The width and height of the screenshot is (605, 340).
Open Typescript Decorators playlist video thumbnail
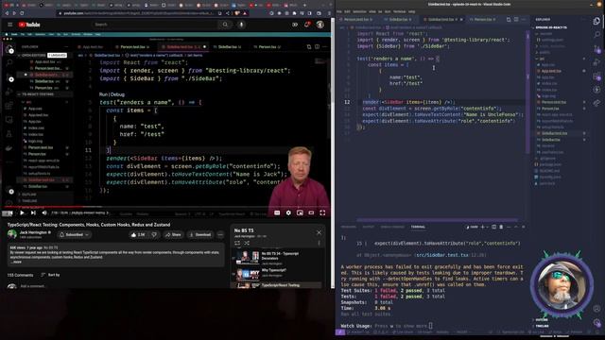248,257
